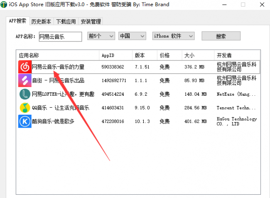The height and width of the screenshot is (198, 270).
Task: Open the 前5个 result count dropdown
Action: (x=101, y=36)
